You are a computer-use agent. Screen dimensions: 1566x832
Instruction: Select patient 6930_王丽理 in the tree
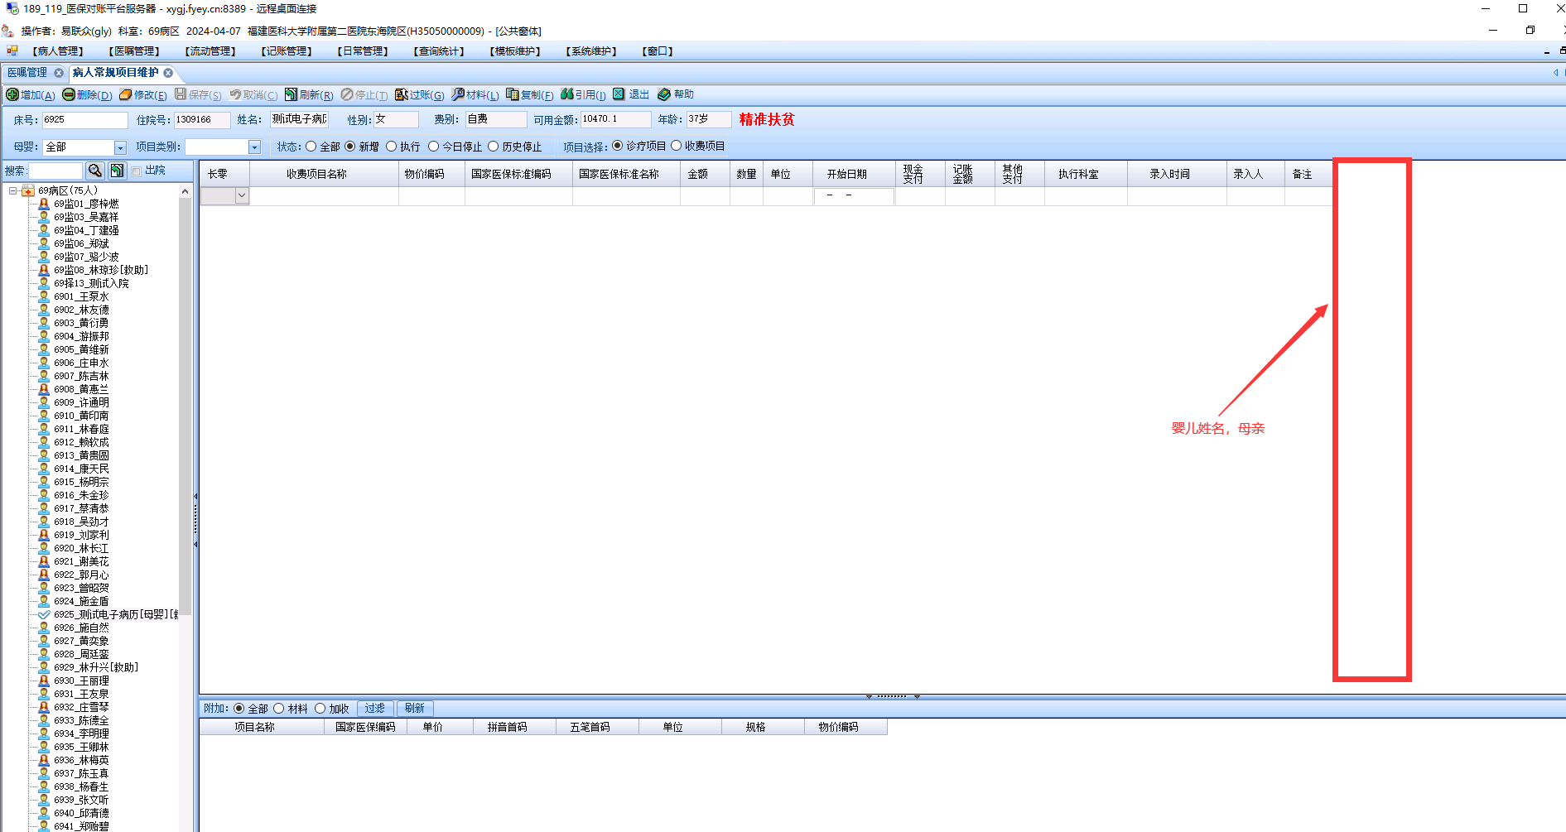81,681
